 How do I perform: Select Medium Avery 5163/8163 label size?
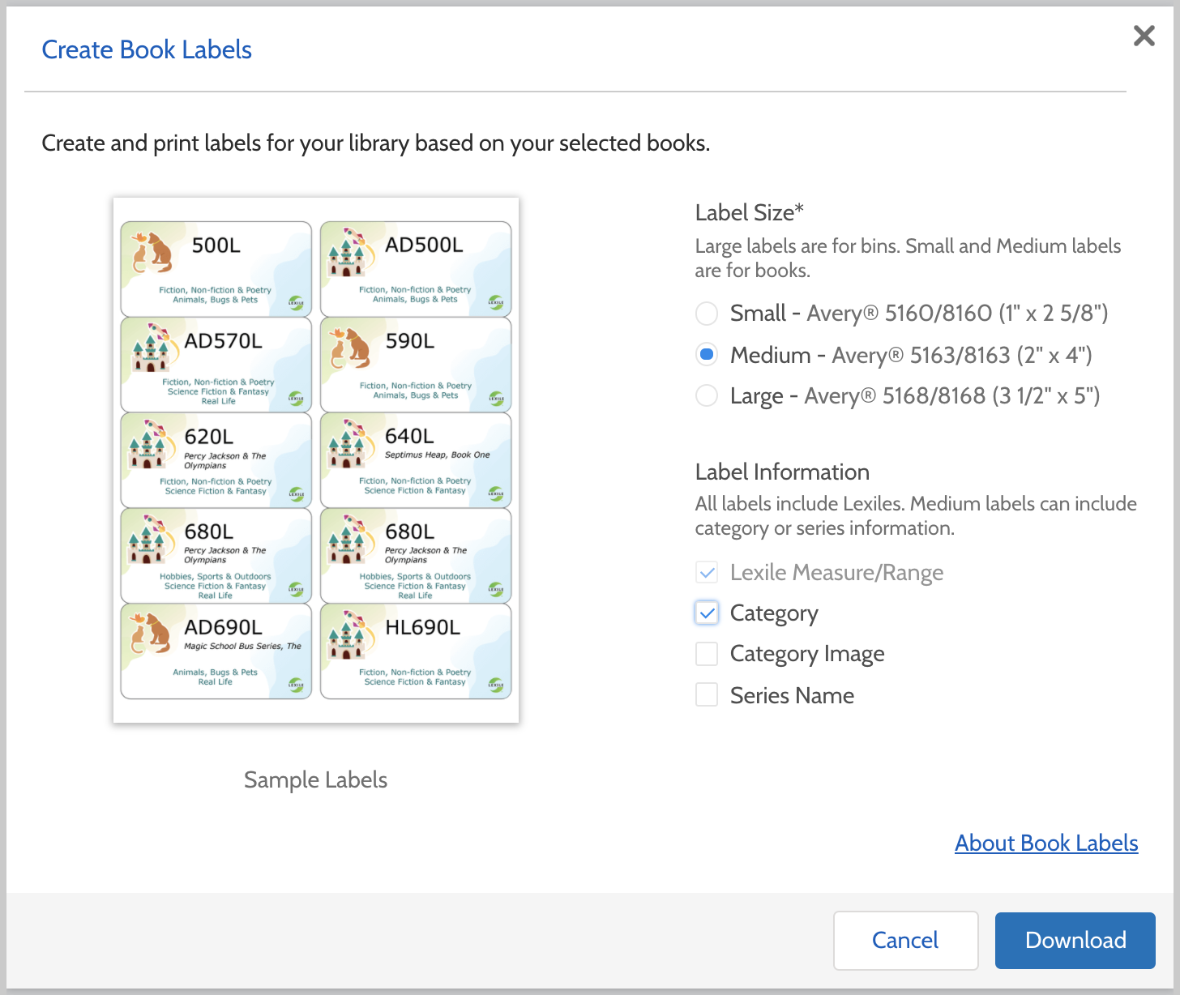[x=707, y=355]
